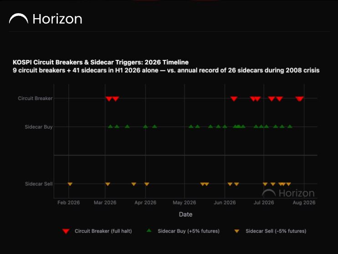
Task: Select the last red circuit breaker marker near August
Action: 301,99
